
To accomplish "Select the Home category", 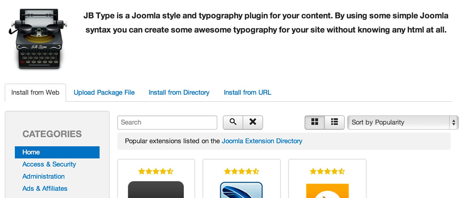I will pyautogui.click(x=57, y=152).
